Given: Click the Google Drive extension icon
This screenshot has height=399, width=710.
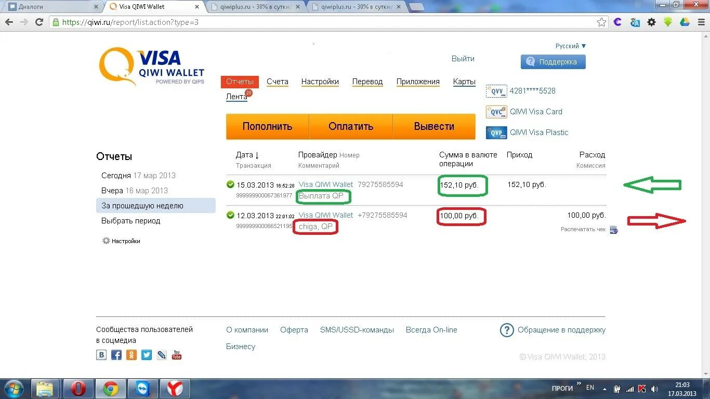Looking at the screenshot, I should (x=685, y=22).
